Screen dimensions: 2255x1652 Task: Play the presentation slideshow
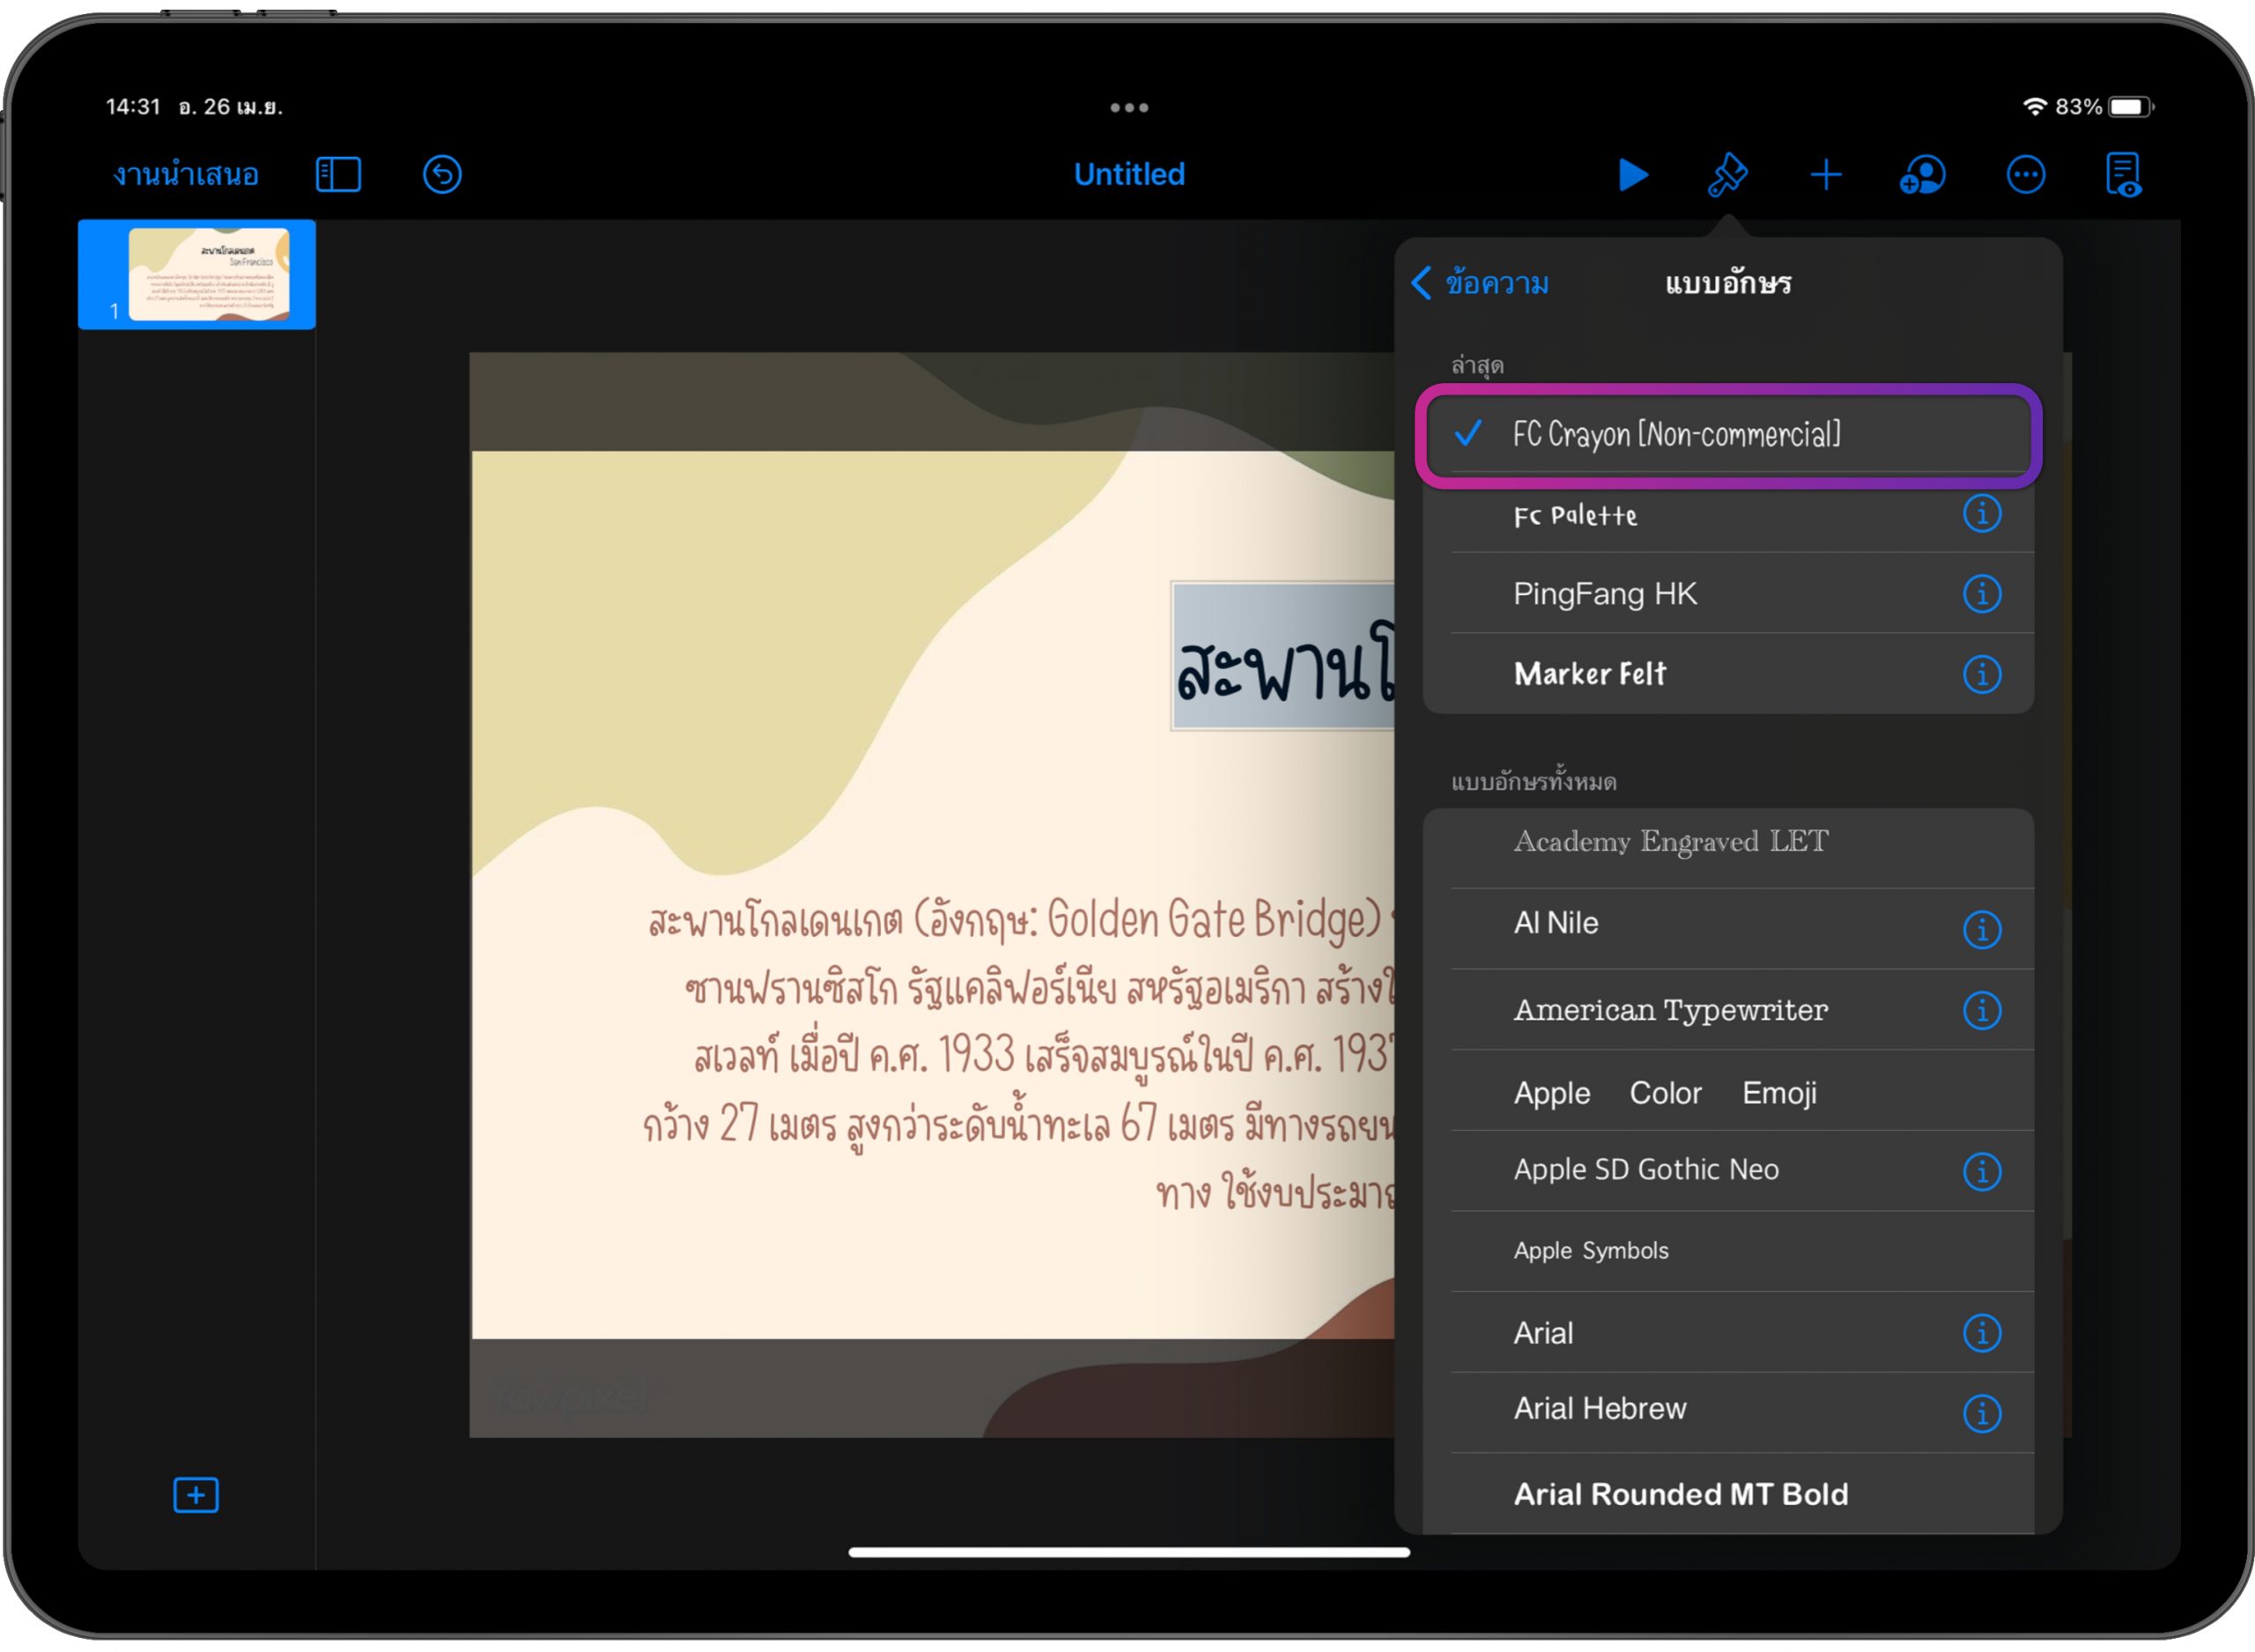click(1634, 175)
